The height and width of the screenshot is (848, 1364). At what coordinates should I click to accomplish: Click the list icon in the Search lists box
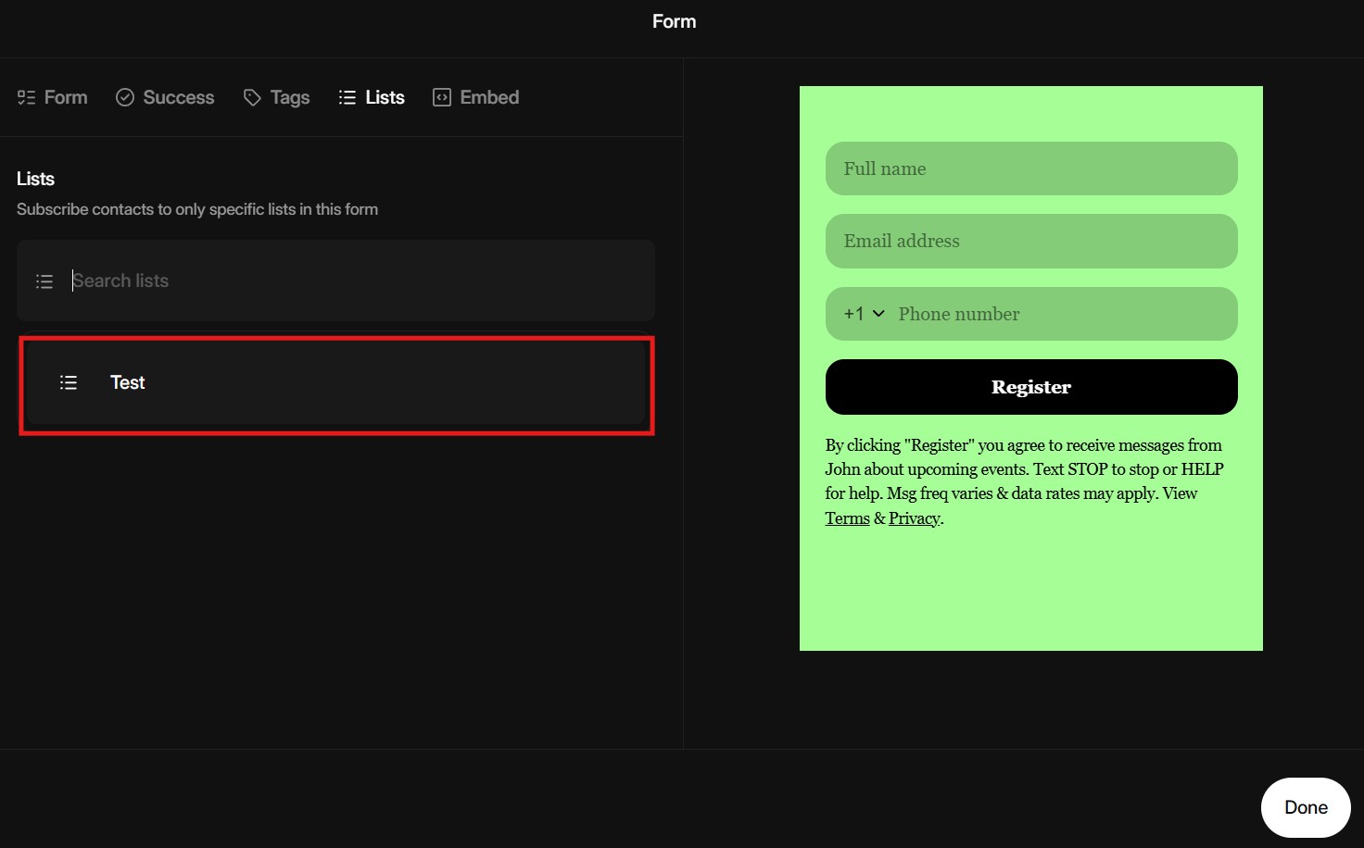44,281
